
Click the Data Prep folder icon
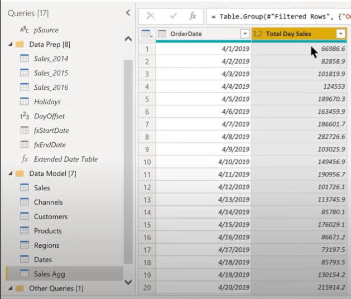(20, 44)
